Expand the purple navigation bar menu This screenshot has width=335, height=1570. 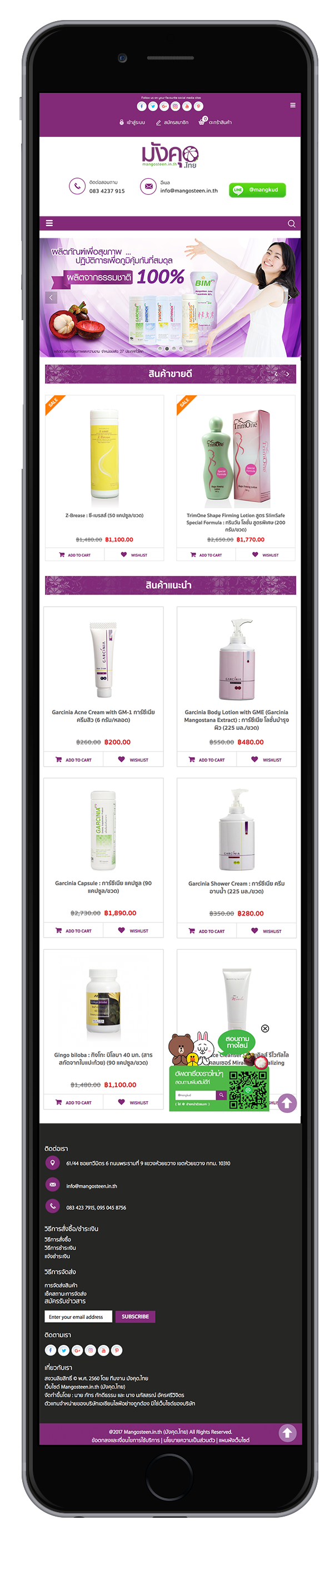pos(49,224)
